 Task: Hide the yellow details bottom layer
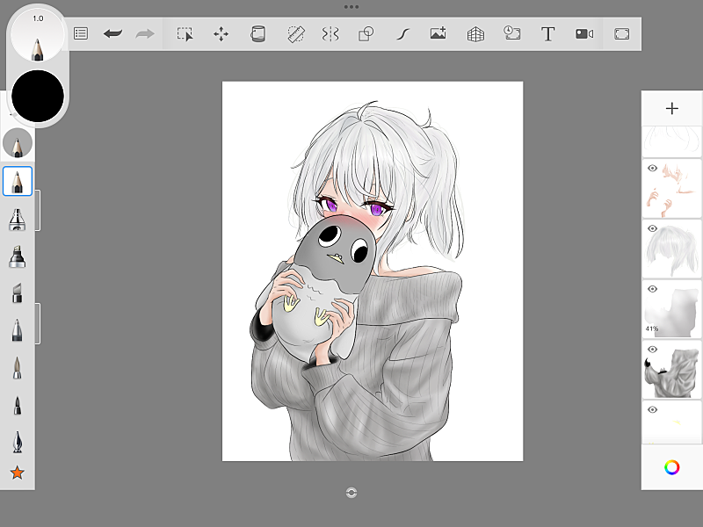point(652,409)
